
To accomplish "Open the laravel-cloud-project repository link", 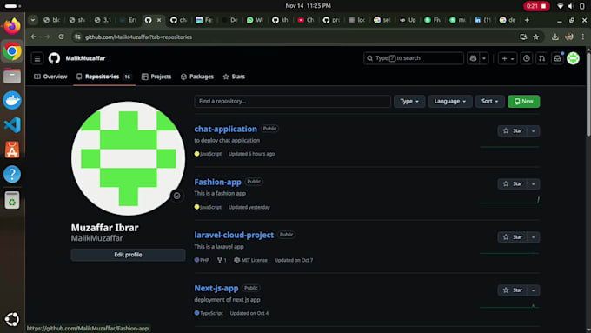I will (x=234, y=235).
